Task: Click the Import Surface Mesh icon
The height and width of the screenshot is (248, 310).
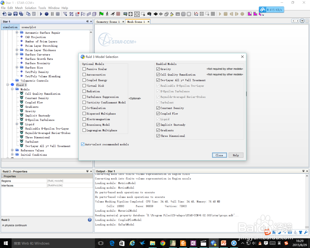Action: tap(65, 14)
